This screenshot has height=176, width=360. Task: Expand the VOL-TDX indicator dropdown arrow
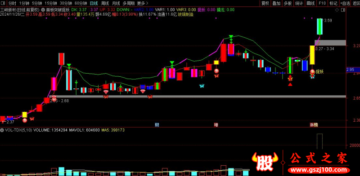[x=3, y=130]
